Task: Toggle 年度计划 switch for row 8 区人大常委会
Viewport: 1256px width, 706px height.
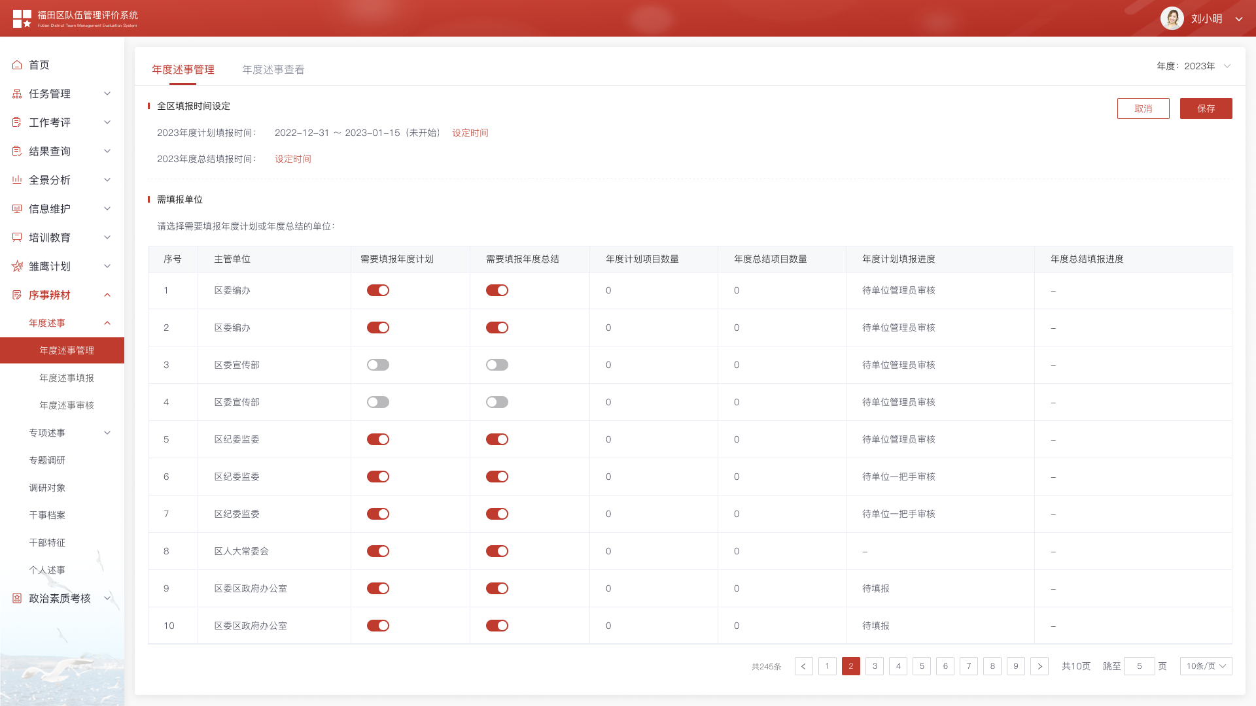Action: (x=378, y=551)
